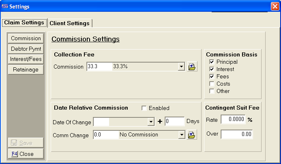The image size is (281, 164).
Task: Enable Date Relative Commission checkbox
Action: click(144, 108)
